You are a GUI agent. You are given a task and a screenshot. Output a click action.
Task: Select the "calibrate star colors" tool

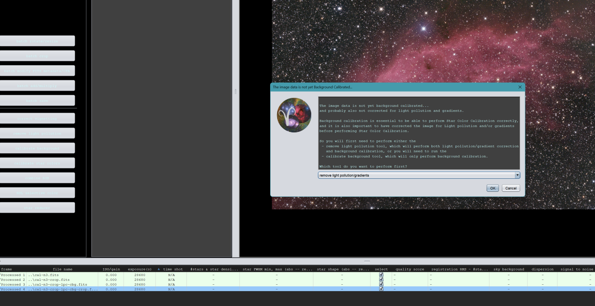(x=37, y=163)
